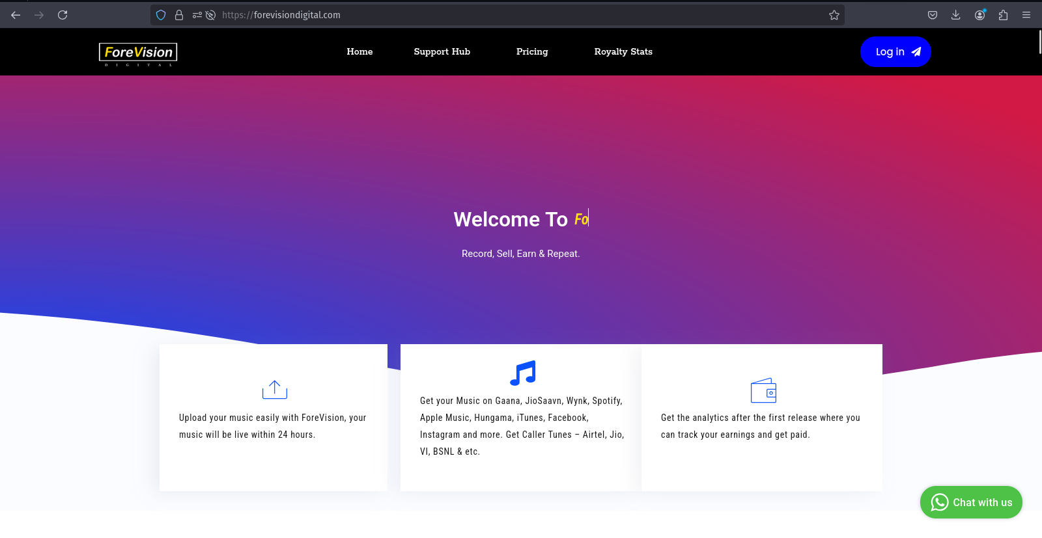The height and width of the screenshot is (538, 1042).
Task: Open the site permissions icon in address bar
Action: (x=197, y=15)
